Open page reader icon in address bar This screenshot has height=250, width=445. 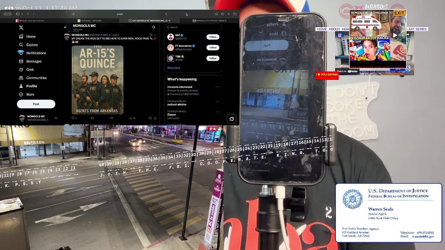coord(73,14)
